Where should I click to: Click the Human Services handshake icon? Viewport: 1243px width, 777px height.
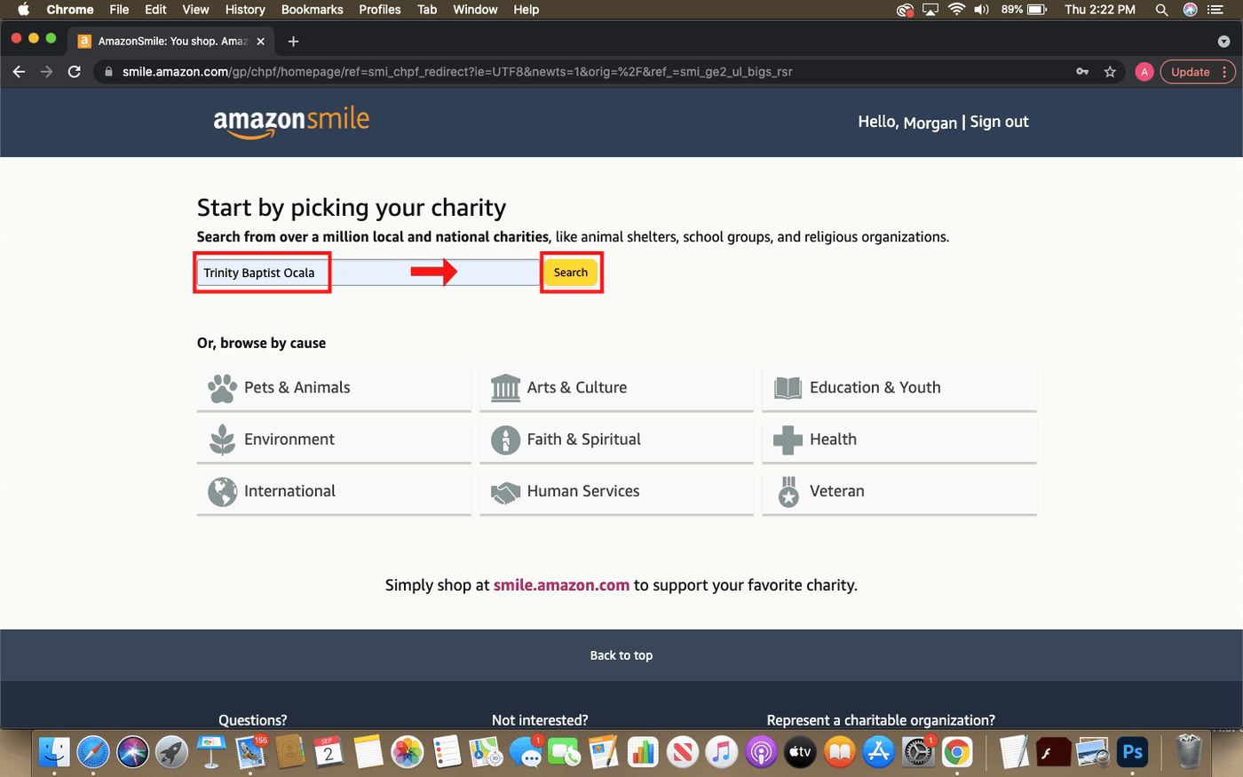(x=505, y=492)
